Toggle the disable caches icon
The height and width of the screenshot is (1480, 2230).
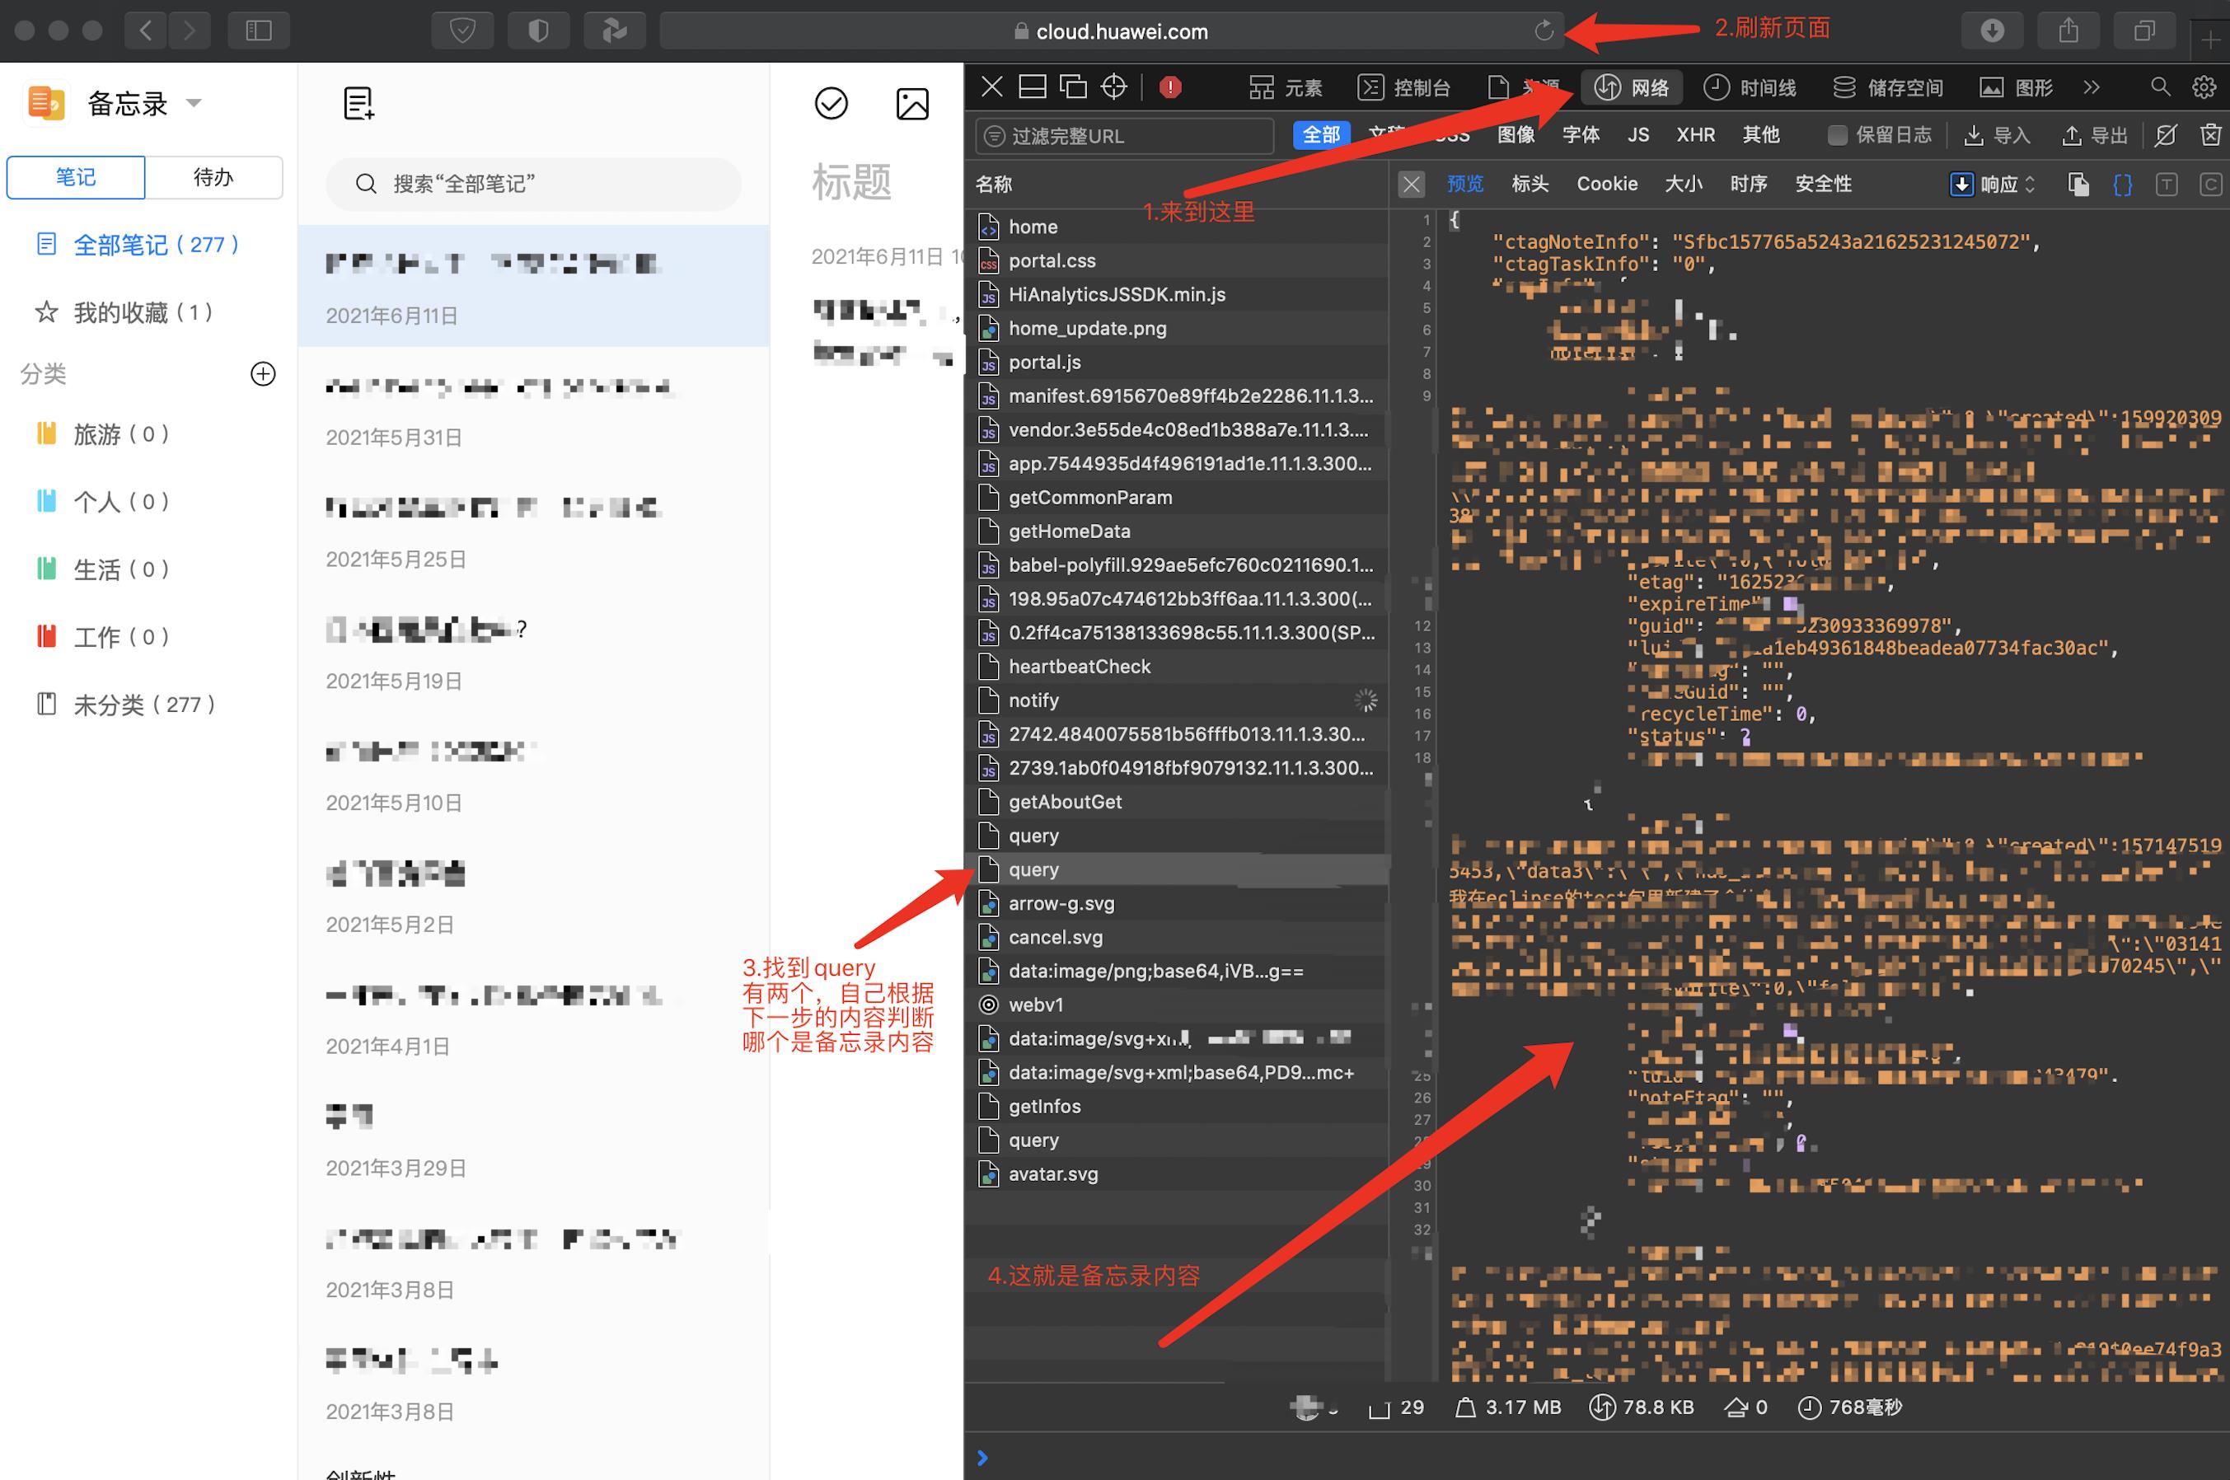[x=2167, y=135]
